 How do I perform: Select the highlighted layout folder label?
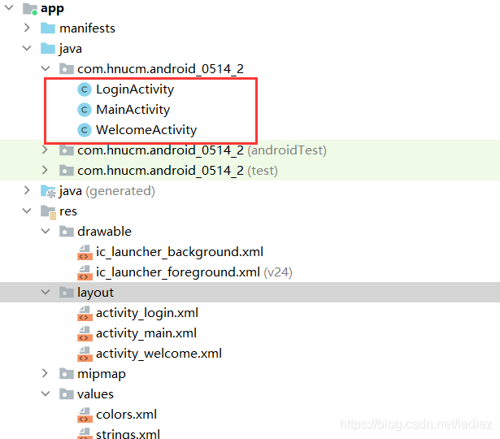point(95,293)
